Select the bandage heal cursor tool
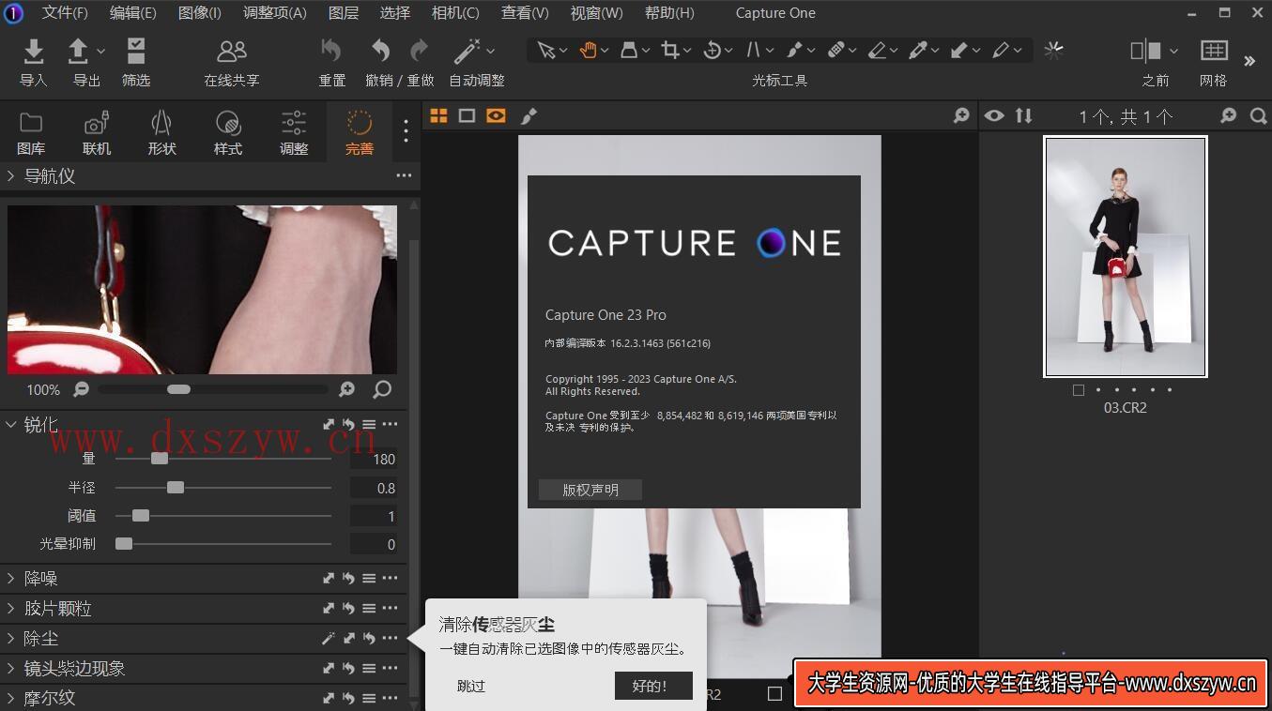The height and width of the screenshot is (711, 1272). coord(836,51)
